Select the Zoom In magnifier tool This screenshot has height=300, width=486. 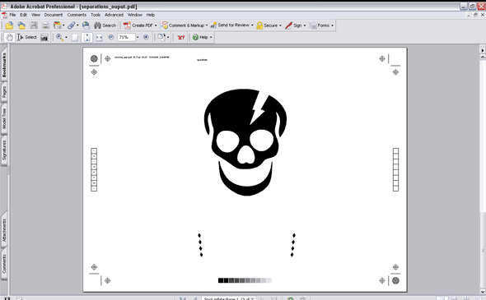(x=59, y=38)
